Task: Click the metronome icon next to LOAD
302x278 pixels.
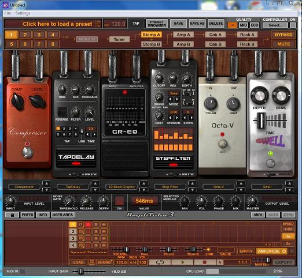Action: 91,262
